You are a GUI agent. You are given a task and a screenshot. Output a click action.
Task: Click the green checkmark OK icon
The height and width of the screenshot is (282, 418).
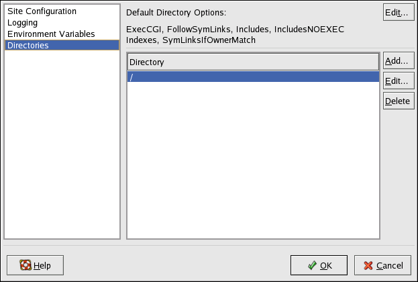click(x=312, y=265)
